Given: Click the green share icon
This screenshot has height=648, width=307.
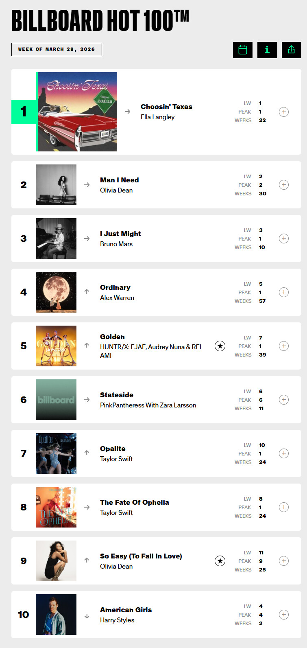Looking at the screenshot, I should coord(292,50).
